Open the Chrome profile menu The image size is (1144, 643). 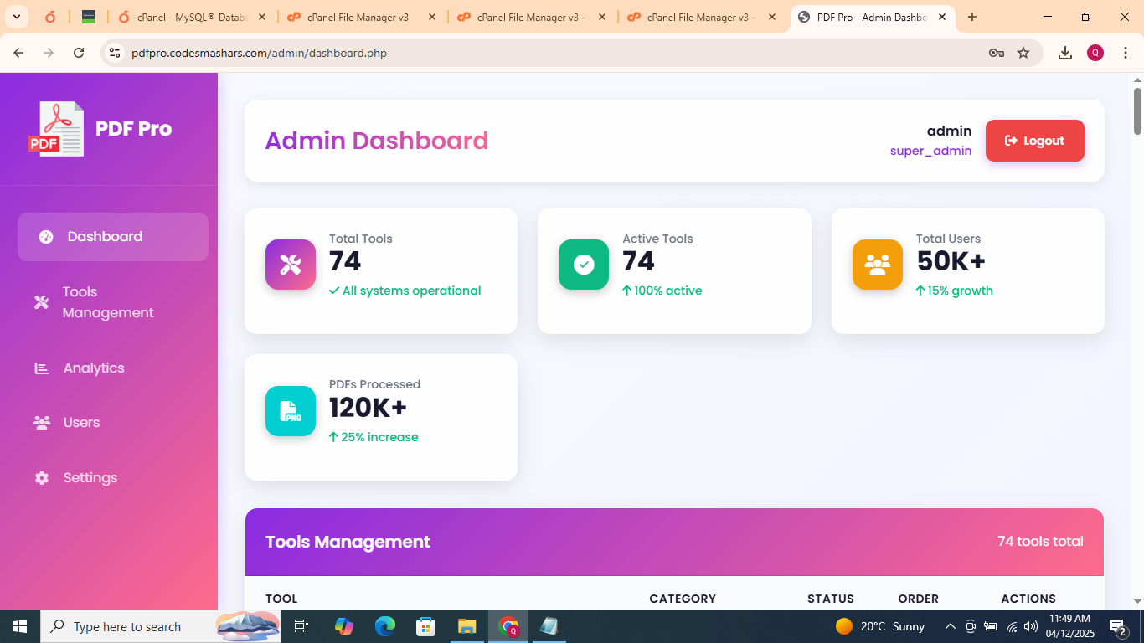1095,52
